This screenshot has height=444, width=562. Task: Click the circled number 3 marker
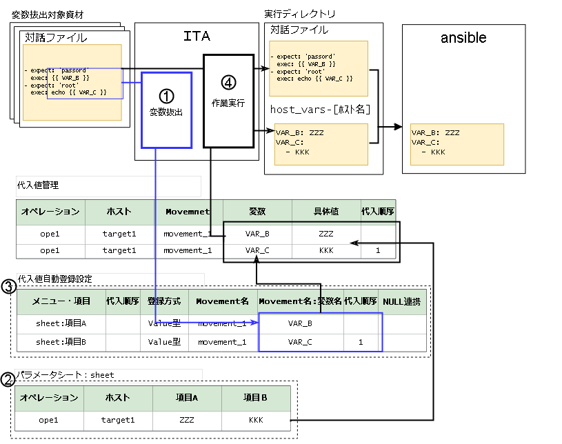8,286
